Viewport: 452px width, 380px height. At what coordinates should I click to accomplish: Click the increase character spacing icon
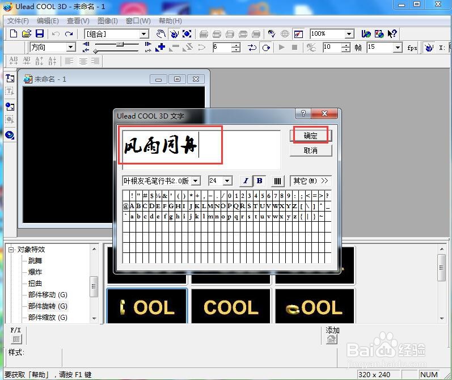(x=14, y=61)
